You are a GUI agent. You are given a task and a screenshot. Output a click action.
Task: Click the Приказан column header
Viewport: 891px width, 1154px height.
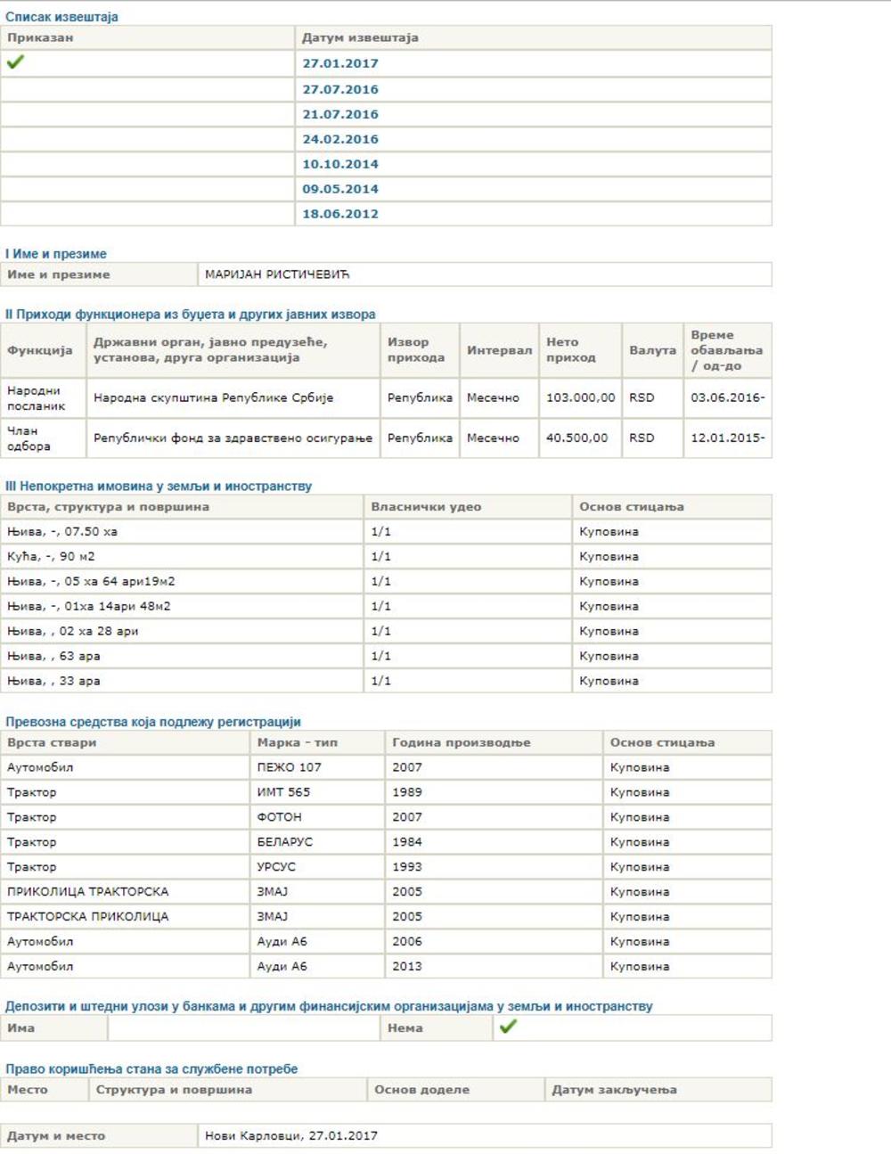pyautogui.click(x=40, y=37)
